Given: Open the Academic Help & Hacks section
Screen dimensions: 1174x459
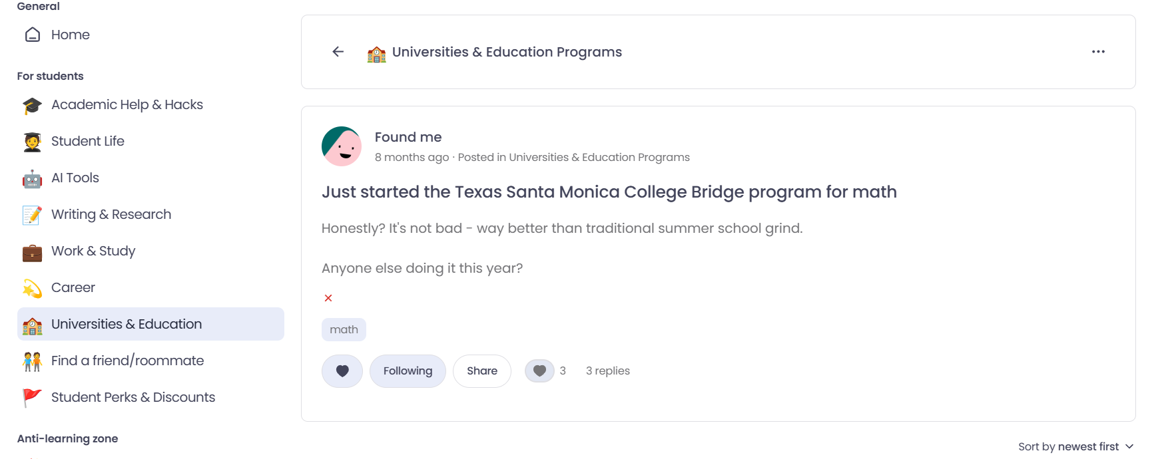Looking at the screenshot, I should tap(127, 104).
